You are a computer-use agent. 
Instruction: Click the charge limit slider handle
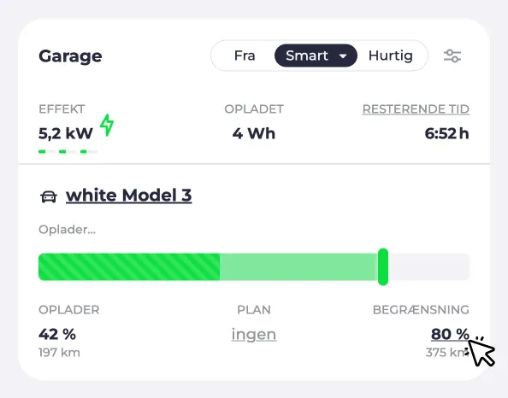pos(383,266)
